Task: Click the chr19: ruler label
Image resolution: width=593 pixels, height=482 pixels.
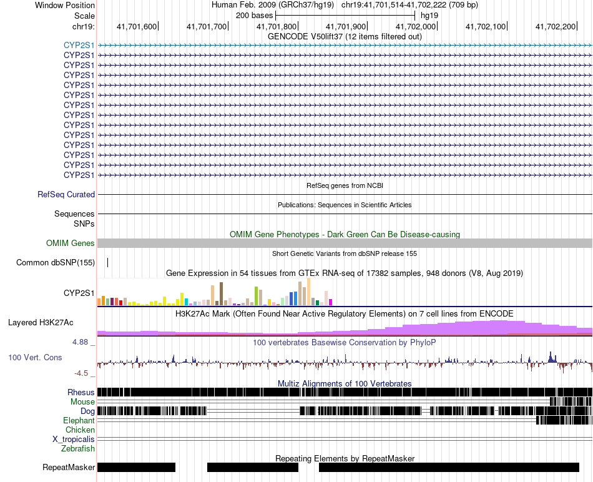Action: point(84,26)
